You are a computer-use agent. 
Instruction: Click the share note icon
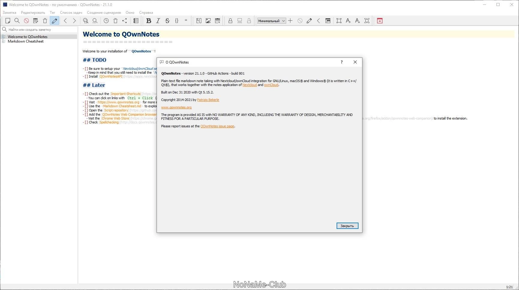125,21
